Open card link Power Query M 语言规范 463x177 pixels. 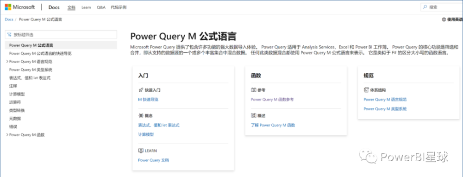click(x=385, y=100)
